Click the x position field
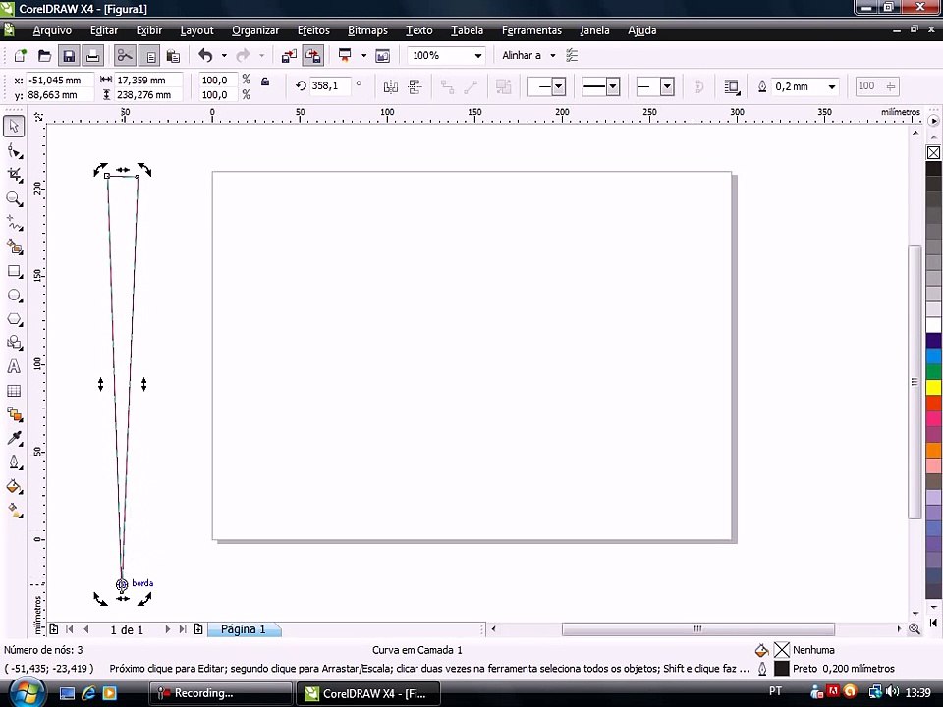Viewport: 943px width, 707px height. (60, 80)
